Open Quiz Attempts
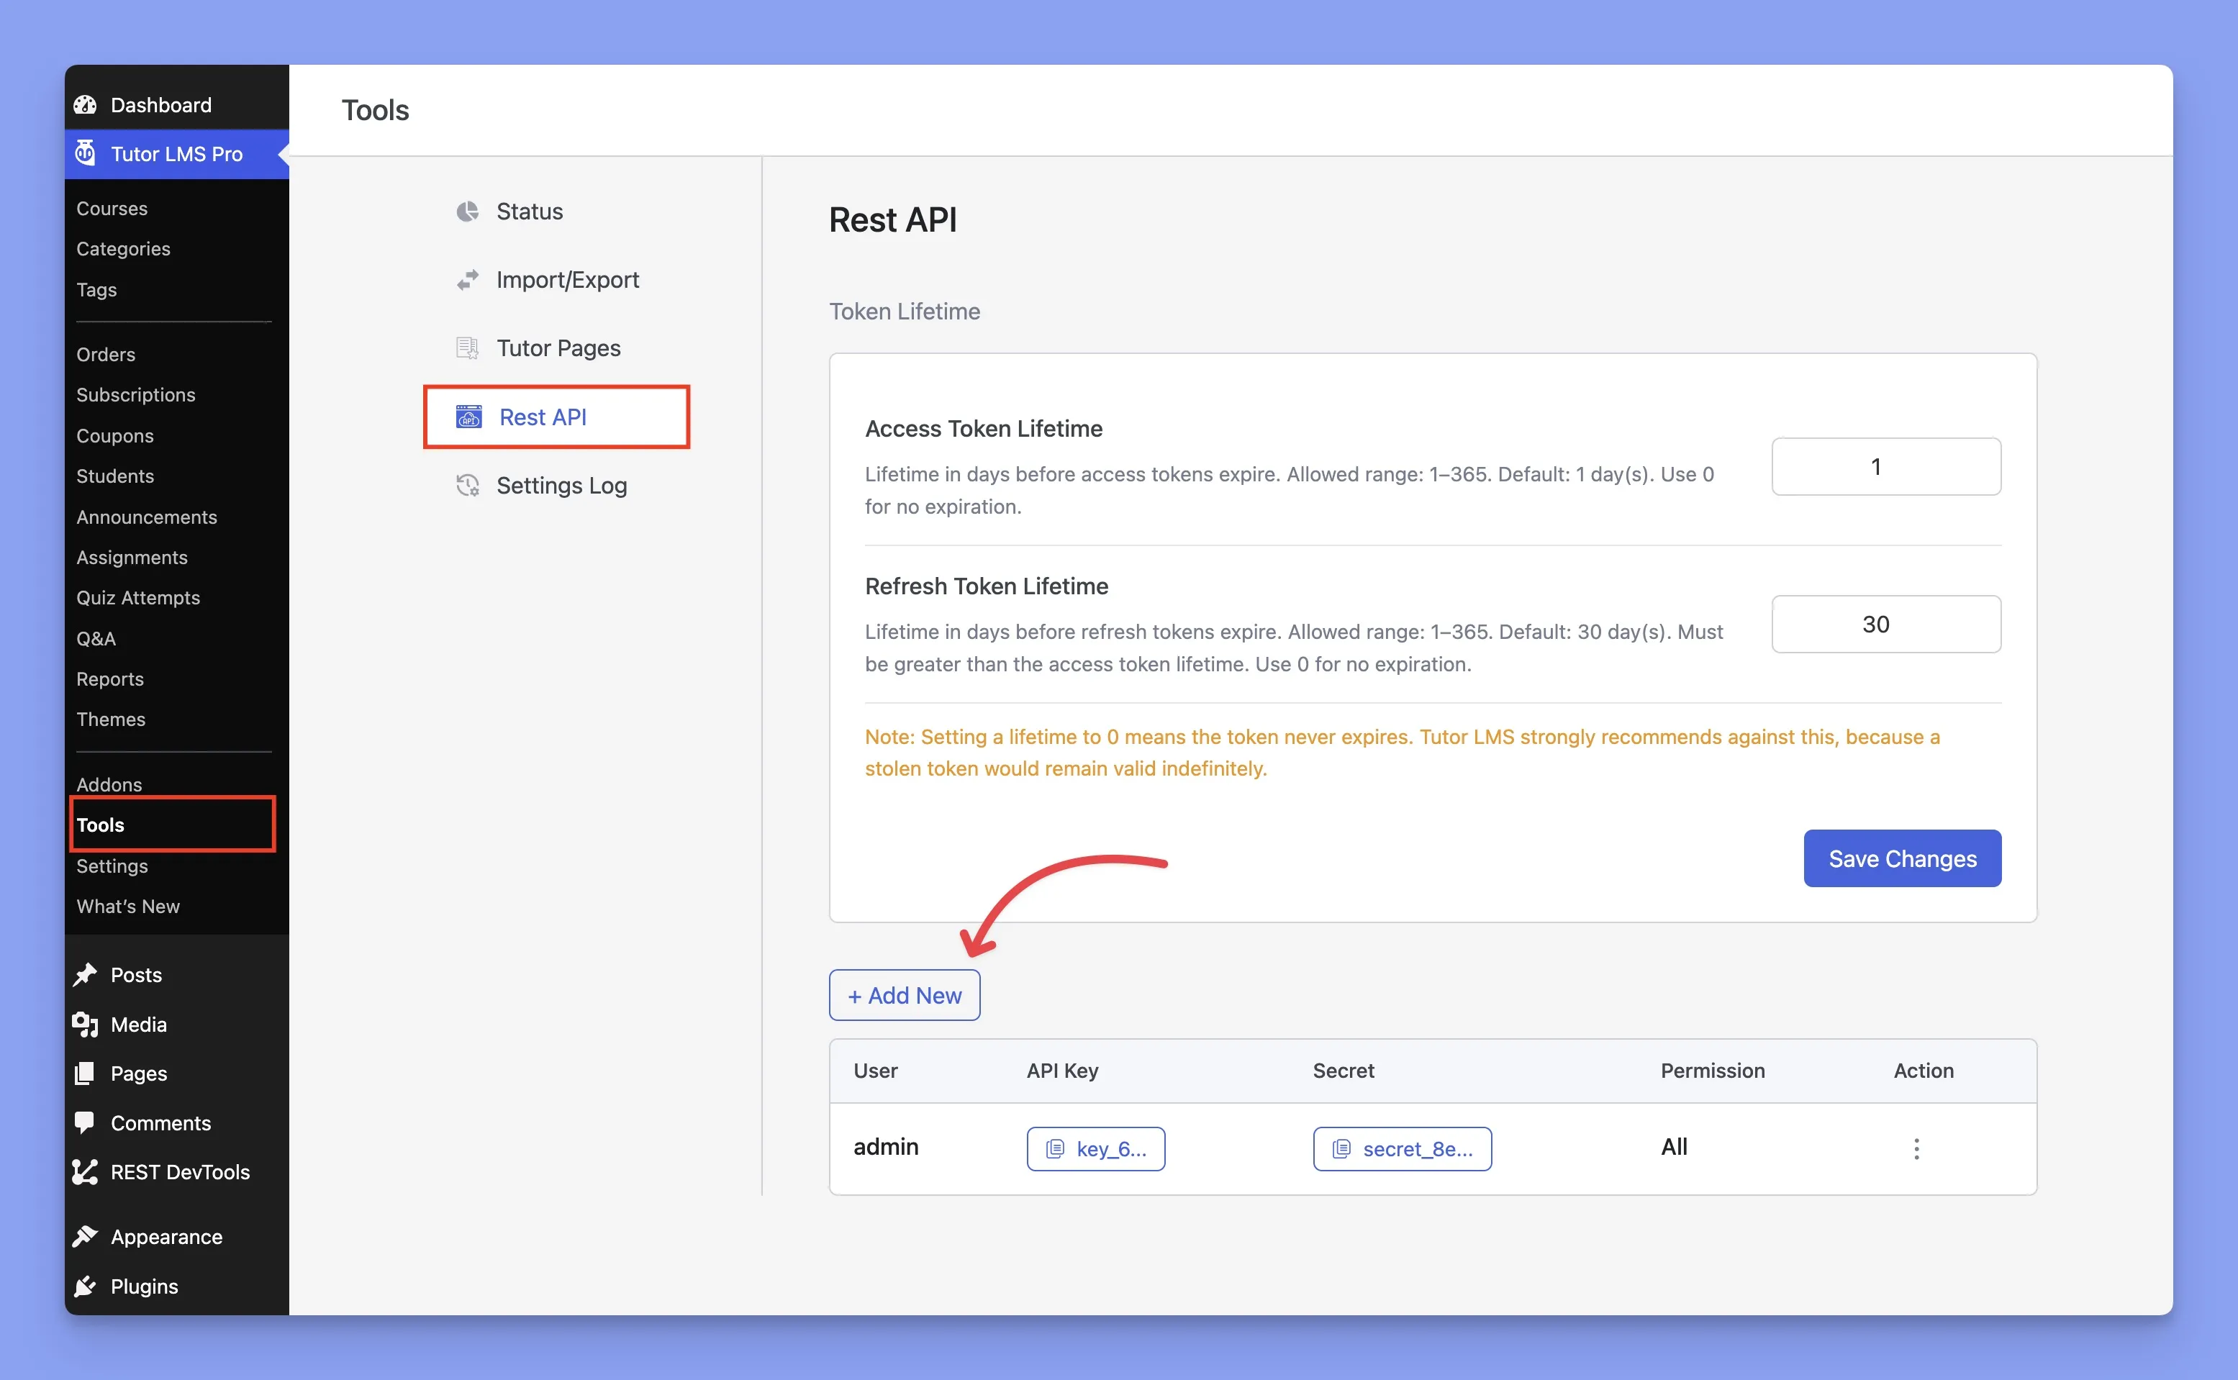Screen dimensions: 2238x1380 point(139,598)
